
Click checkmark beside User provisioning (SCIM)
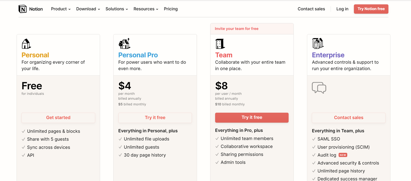314,147
